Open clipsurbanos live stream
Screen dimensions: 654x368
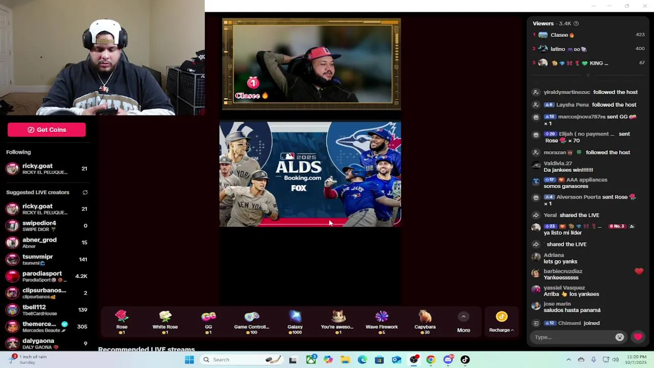coord(46,293)
